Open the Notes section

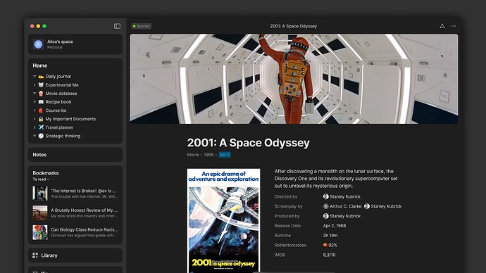pyautogui.click(x=75, y=155)
